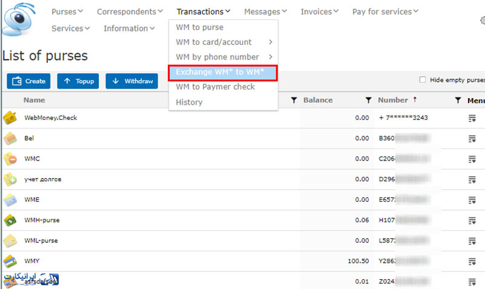Viewport: 485px width, 289px height.
Task: Expand the Purses menu
Action: point(67,12)
